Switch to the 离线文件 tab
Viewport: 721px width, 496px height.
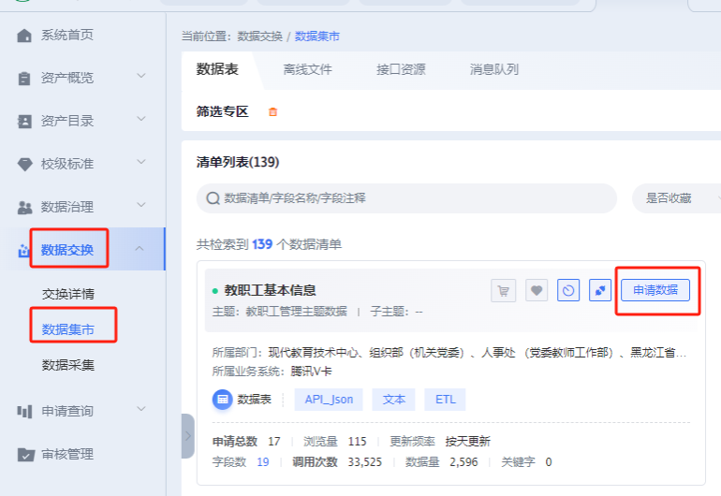[307, 69]
